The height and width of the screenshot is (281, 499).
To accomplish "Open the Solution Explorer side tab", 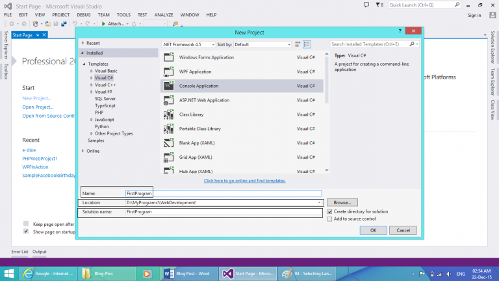I will (493, 47).
